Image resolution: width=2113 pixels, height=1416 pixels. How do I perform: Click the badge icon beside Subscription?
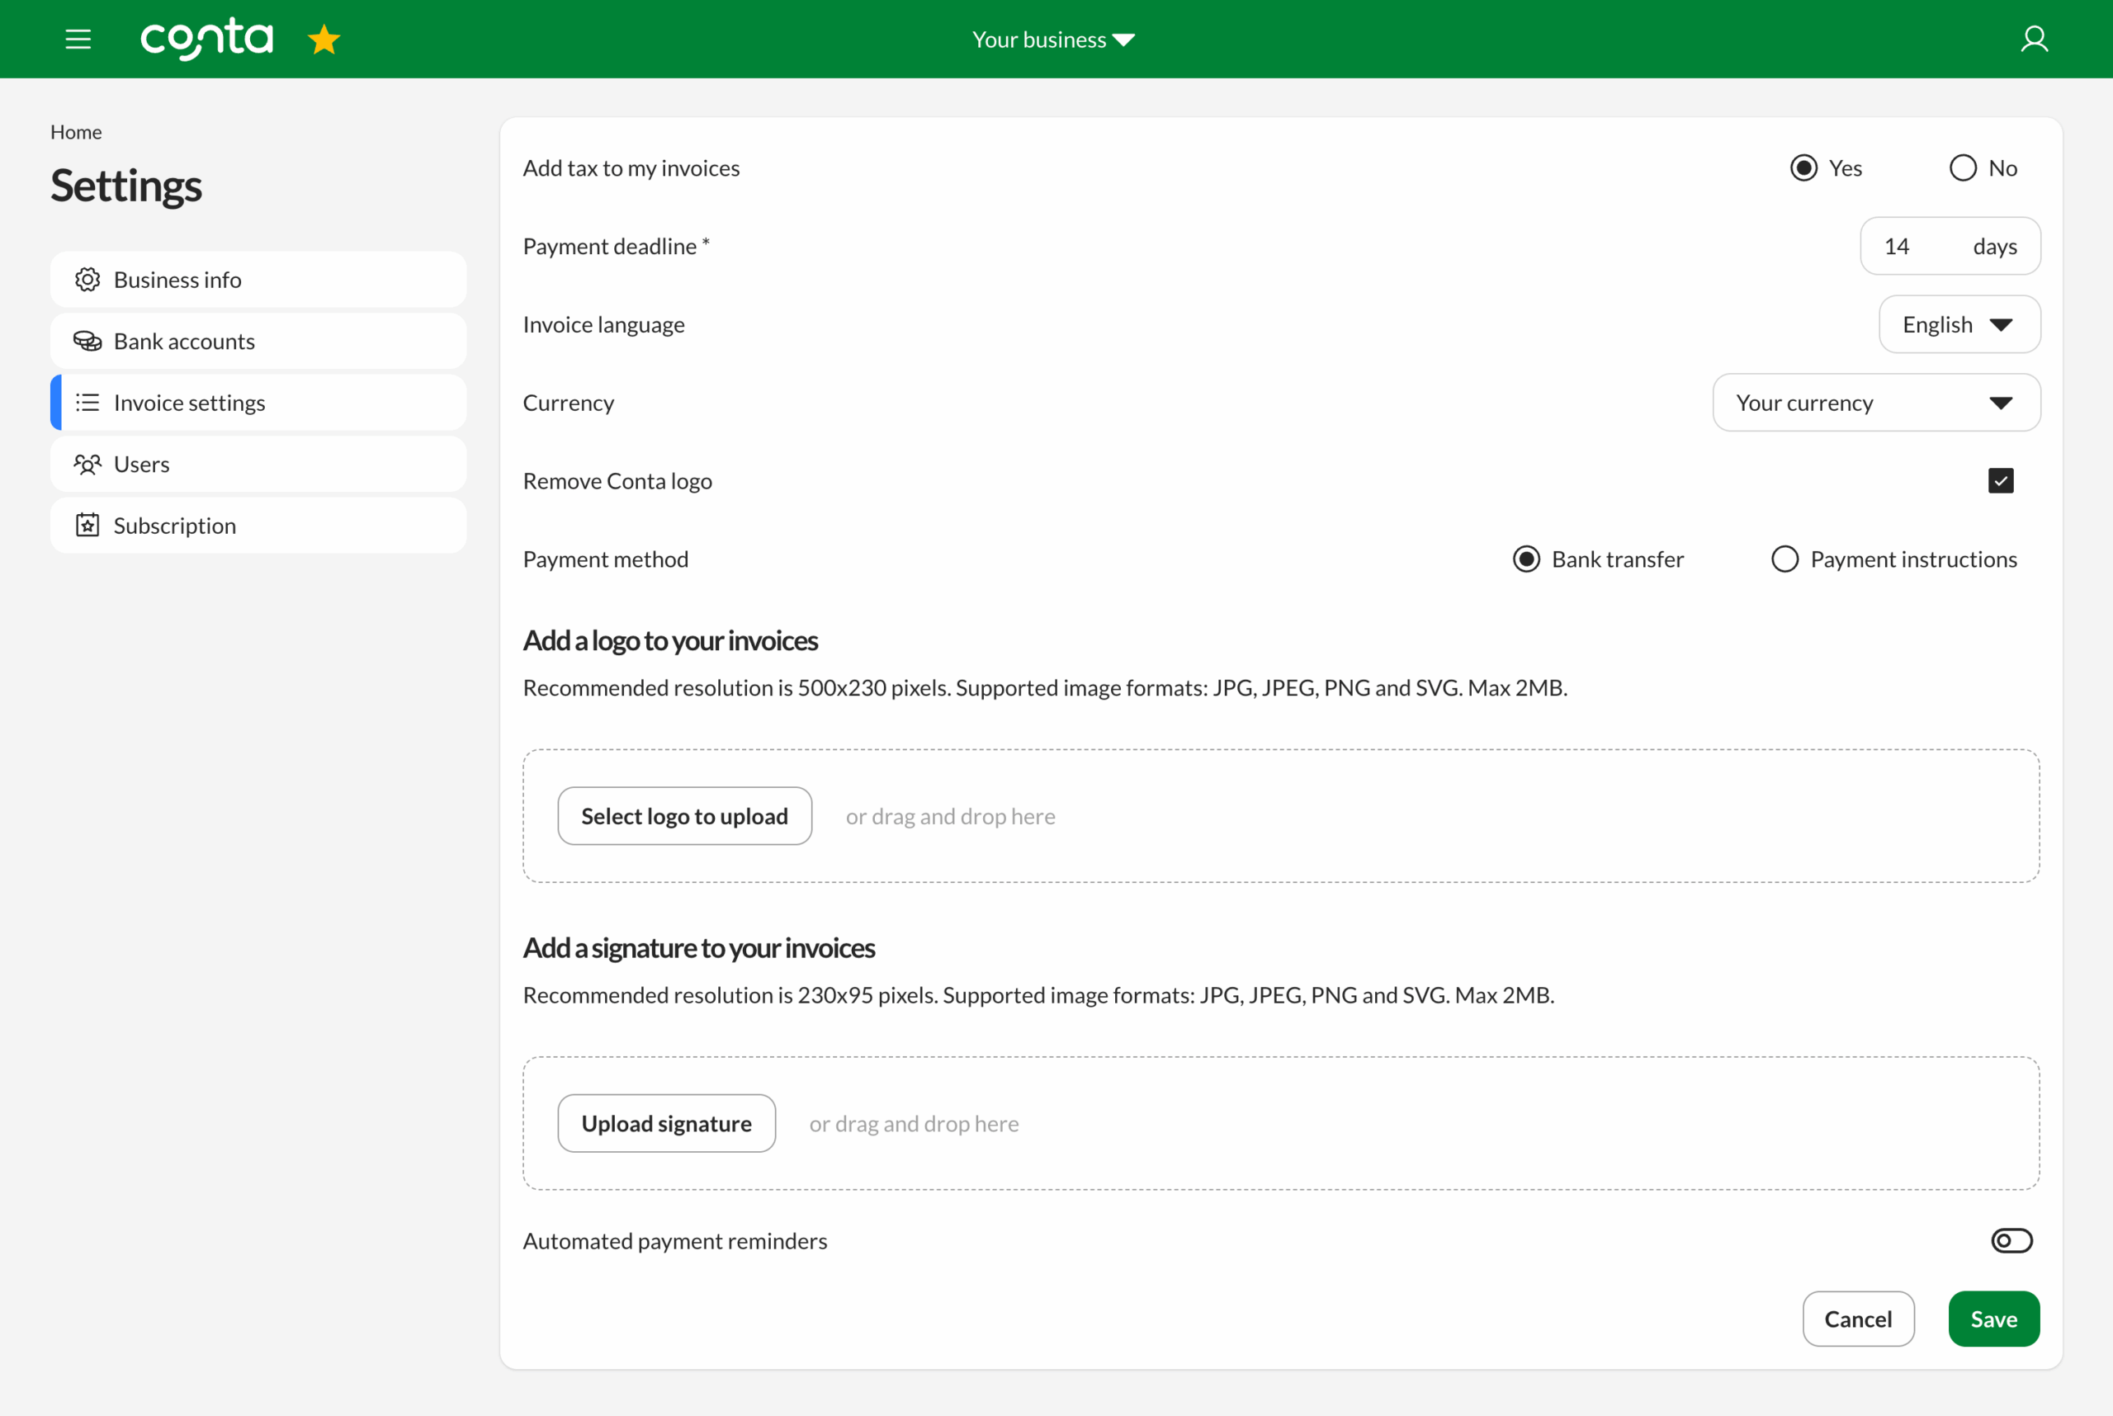click(x=87, y=525)
